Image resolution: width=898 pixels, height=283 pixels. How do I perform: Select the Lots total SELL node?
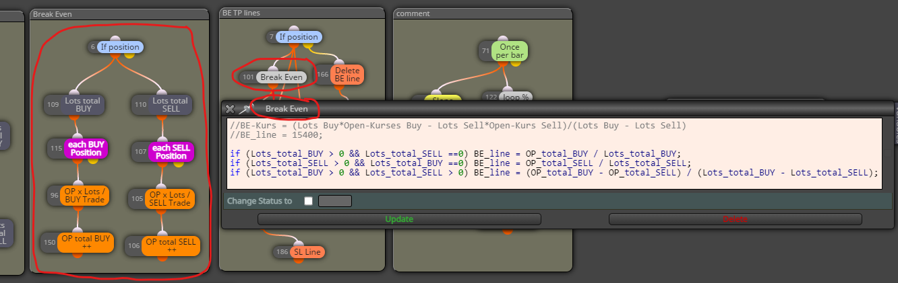point(161,105)
